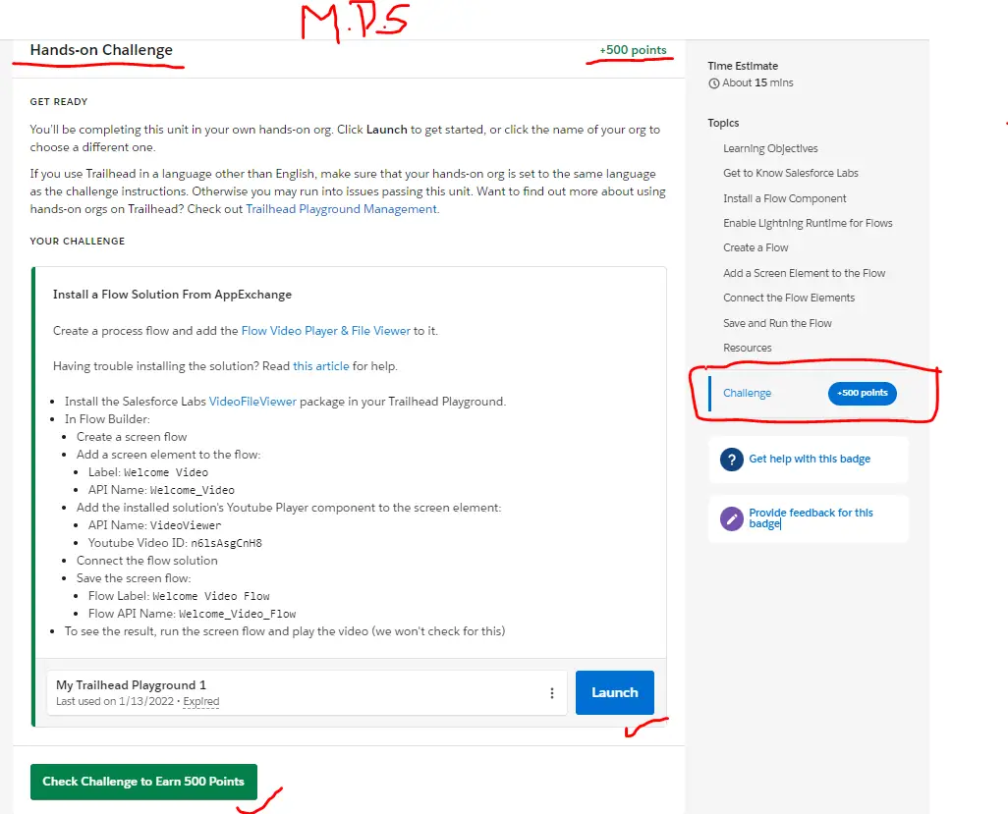The width and height of the screenshot is (1008, 814).
Task: Click Check Challenge to Earn 500 Points
Action: click(x=143, y=783)
